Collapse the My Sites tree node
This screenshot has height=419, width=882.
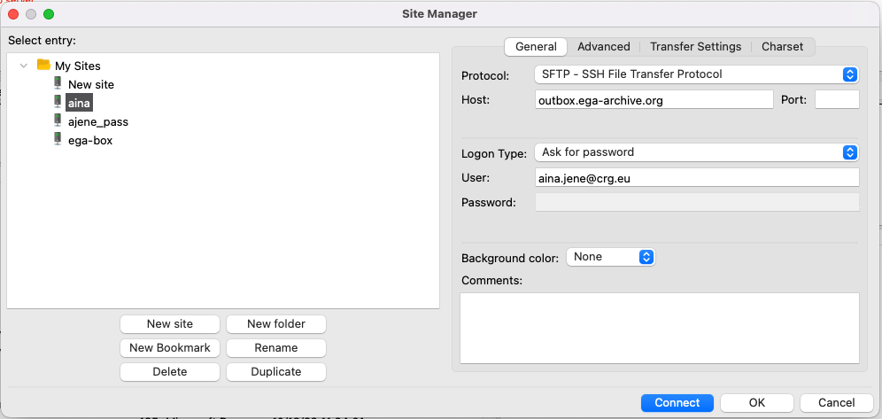[24, 66]
